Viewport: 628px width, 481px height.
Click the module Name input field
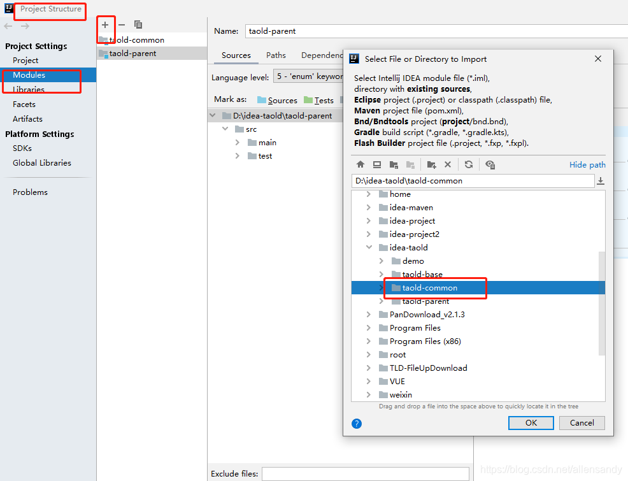(436, 31)
